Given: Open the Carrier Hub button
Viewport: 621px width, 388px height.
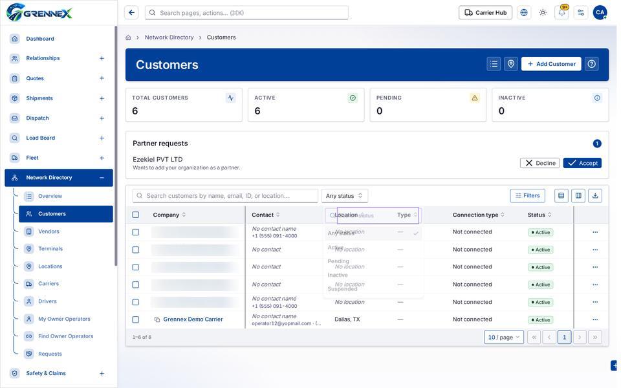Looking at the screenshot, I should tap(485, 13).
